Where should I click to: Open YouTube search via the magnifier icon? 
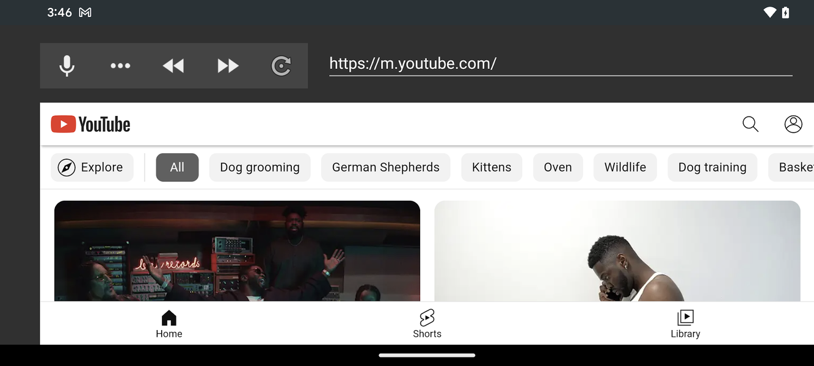pos(750,124)
